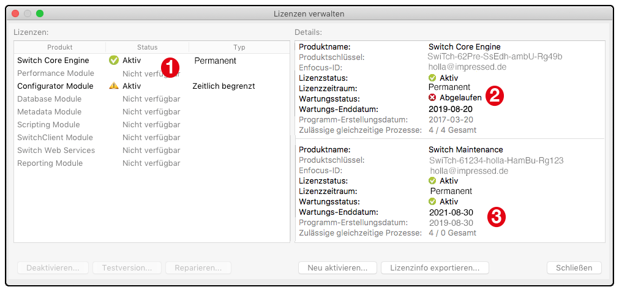
Task: Click Switch Core Engine product key text
Action: [x=495, y=57]
